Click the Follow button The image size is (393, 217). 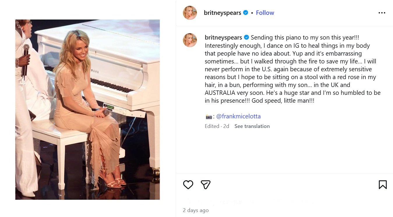pos(265,13)
